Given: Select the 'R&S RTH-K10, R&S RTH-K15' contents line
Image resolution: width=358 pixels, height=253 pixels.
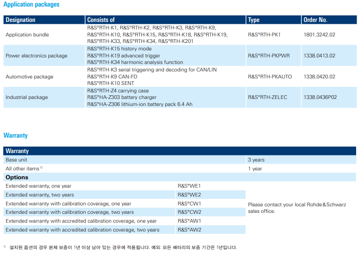Looking at the screenshot, I should click(157, 35).
